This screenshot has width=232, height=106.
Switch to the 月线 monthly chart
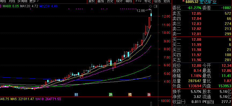(x=12, y=1)
